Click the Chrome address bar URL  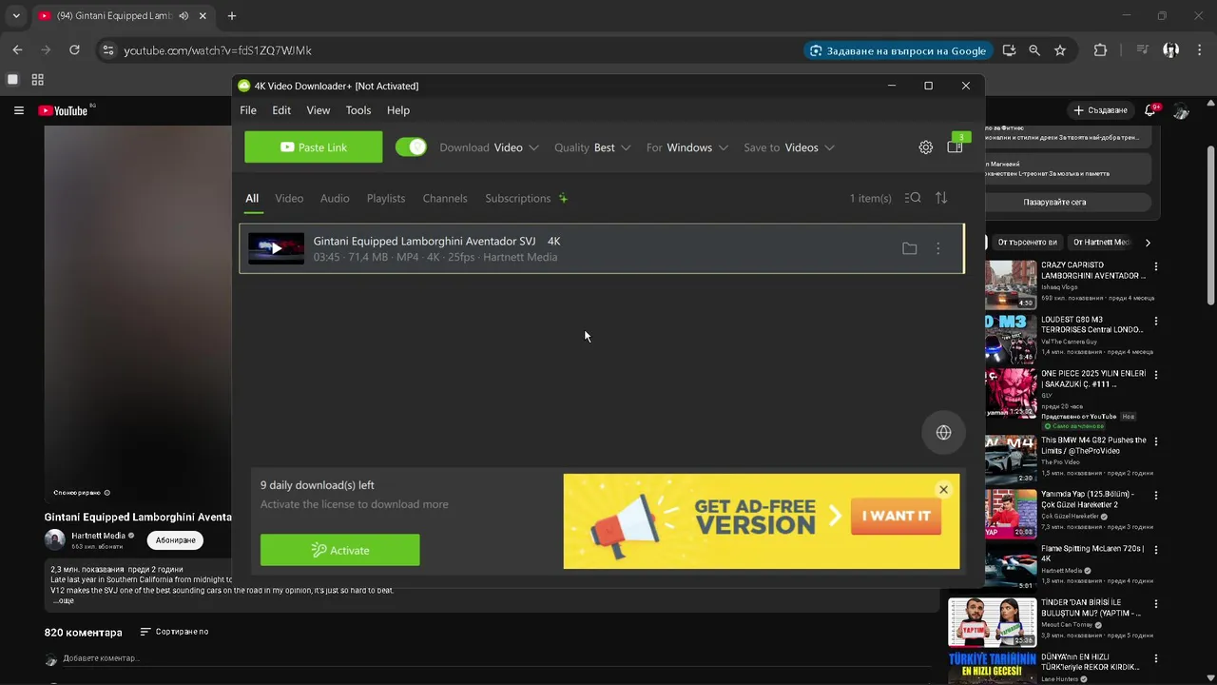(x=218, y=50)
